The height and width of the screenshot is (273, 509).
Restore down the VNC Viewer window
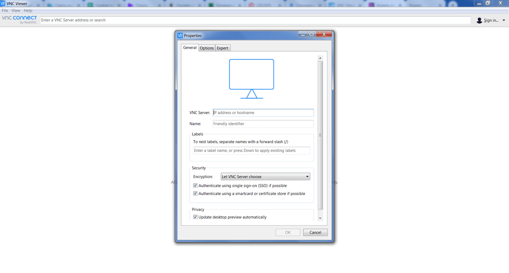pos(488,3)
